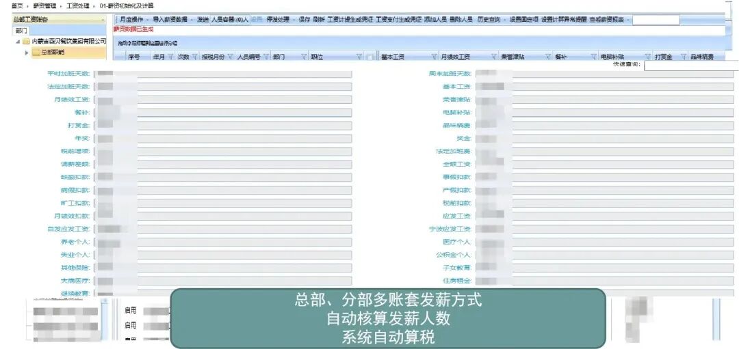
Task: Collapse the 内蒙古西贝餐饮集团有限公司 tree node
Action: click(18, 42)
